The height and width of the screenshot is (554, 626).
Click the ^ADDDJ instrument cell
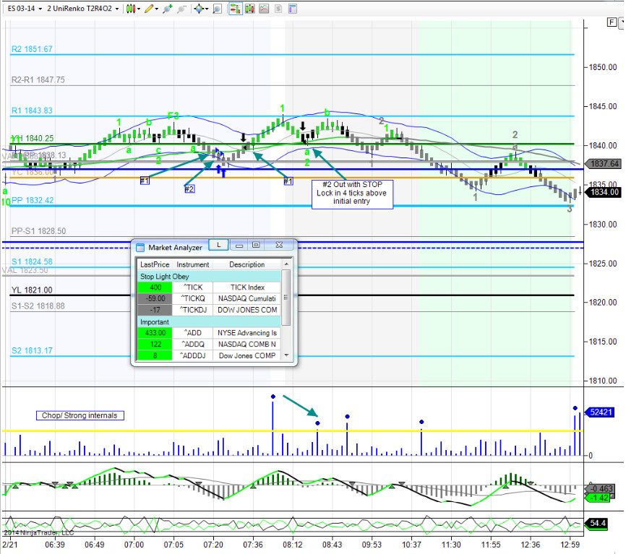(x=192, y=355)
